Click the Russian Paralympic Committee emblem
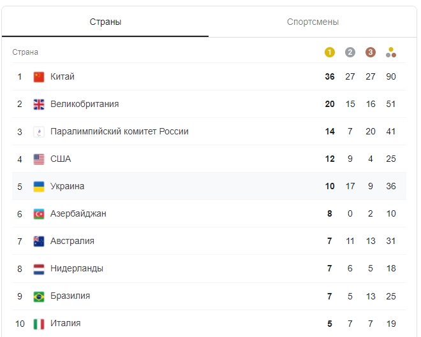 [x=39, y=132]
